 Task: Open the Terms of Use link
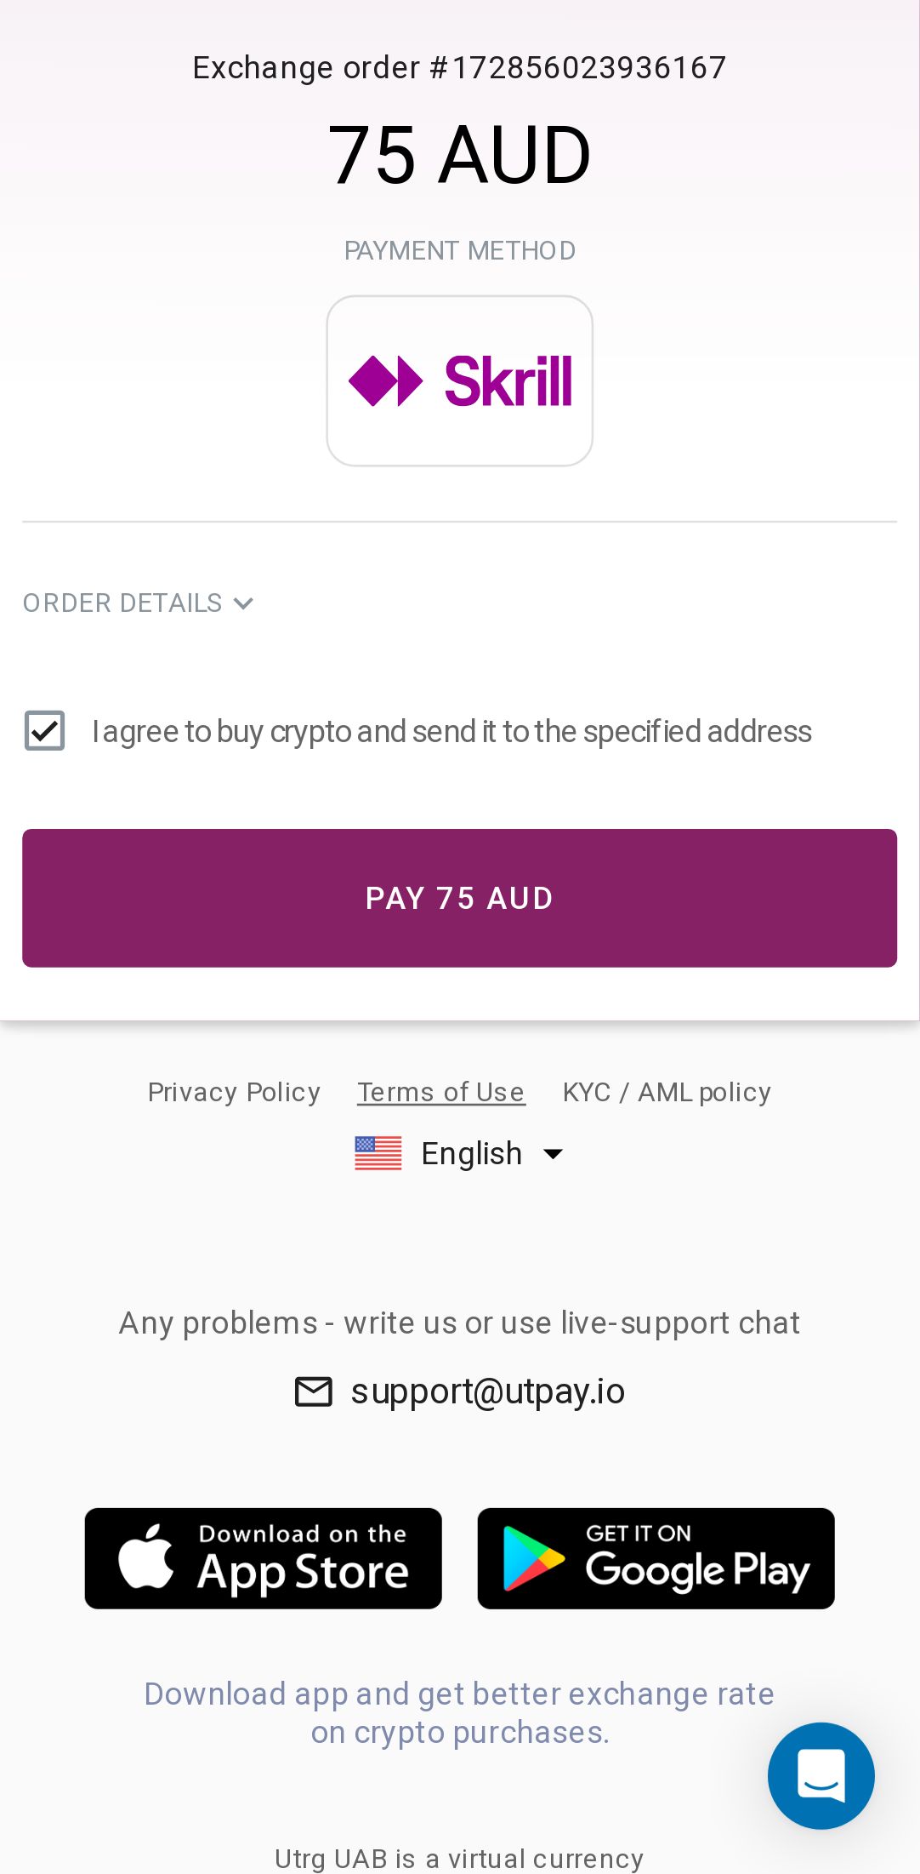click(441, 1092)
